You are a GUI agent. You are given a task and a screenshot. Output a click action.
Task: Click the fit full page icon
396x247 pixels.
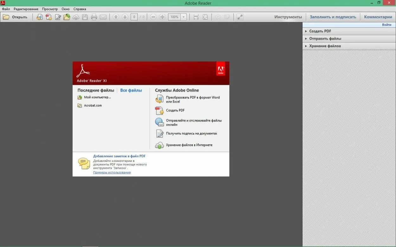(x=205, y=17)
